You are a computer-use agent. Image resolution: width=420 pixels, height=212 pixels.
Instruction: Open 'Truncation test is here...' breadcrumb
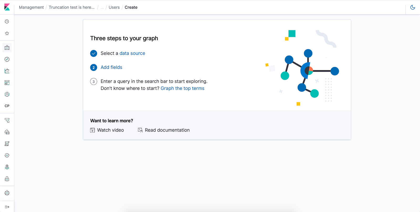[72, 7]
